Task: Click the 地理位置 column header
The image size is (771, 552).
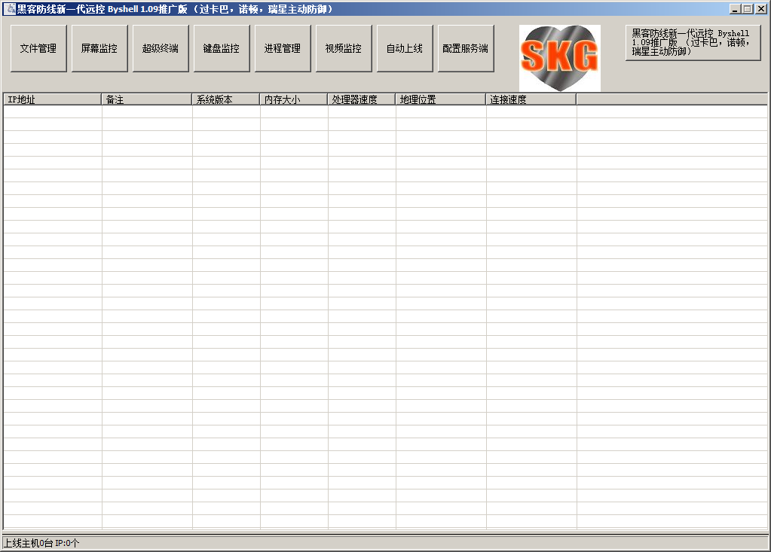Action: point(440,99)
